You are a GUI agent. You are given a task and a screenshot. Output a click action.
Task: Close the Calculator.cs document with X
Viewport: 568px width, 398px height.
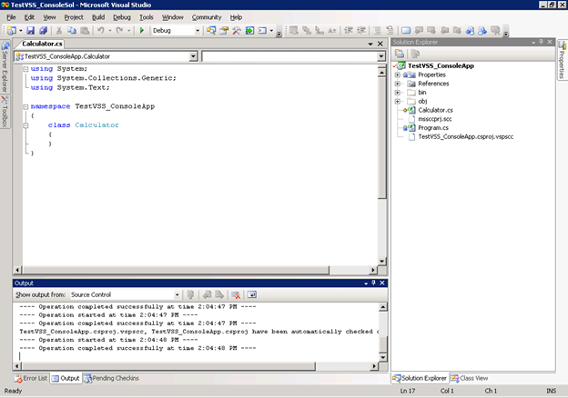pyautogui.click(x=380, y=44)
